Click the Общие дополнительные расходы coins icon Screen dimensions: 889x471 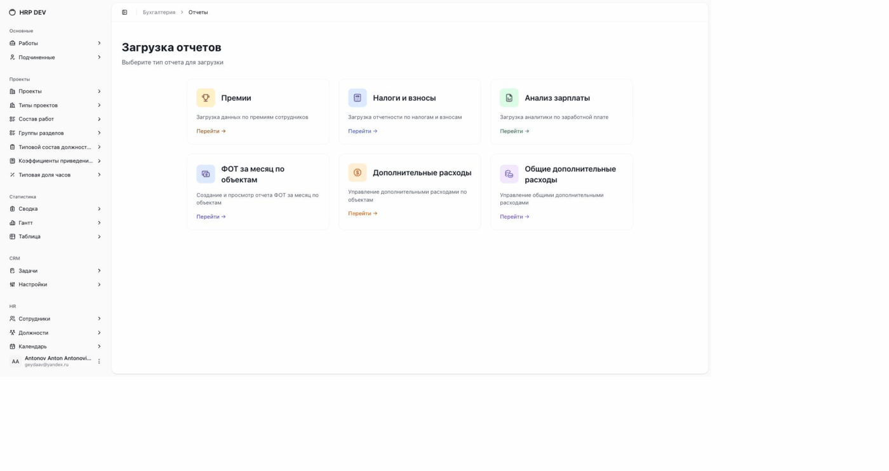coord(509,174)
